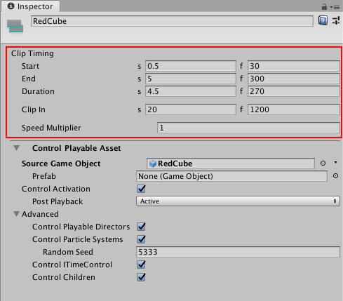The height and width of the screenshot is (301, 343).
Task: Open the help reference book icon
Action: (323, 20)
